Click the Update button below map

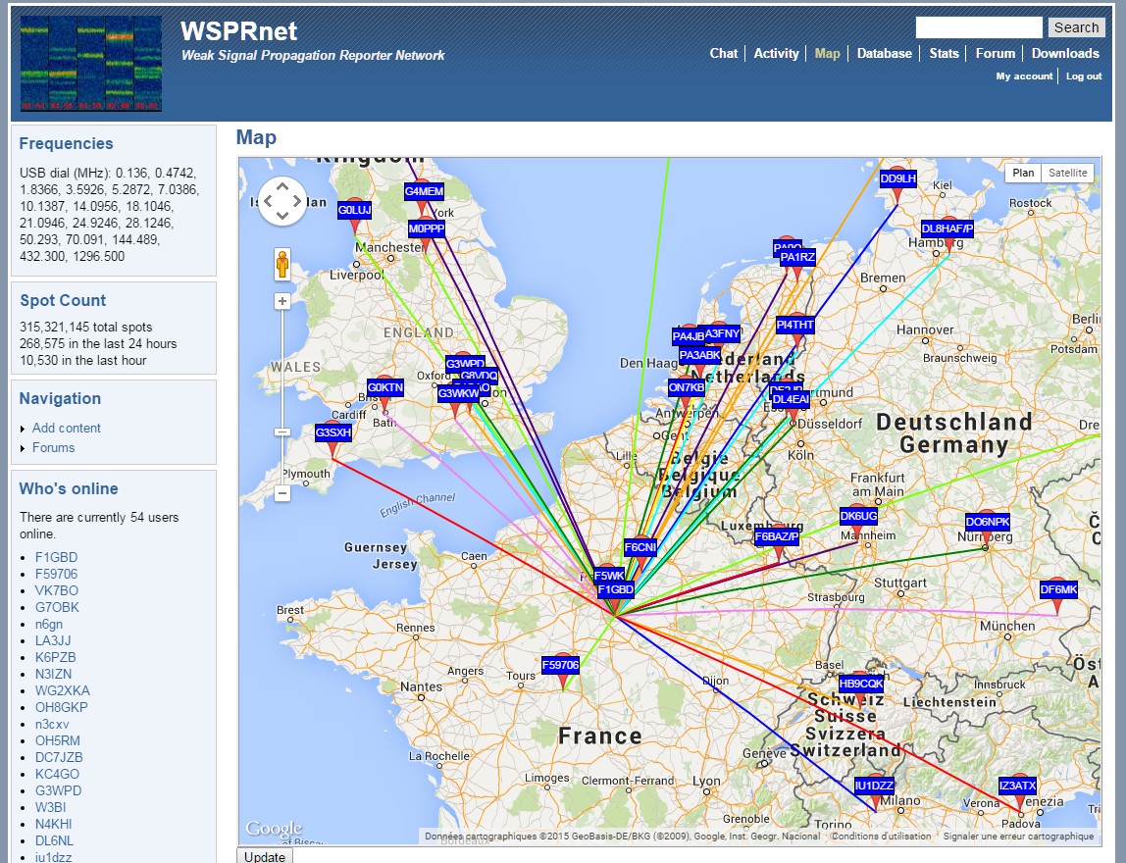point(264,856)
